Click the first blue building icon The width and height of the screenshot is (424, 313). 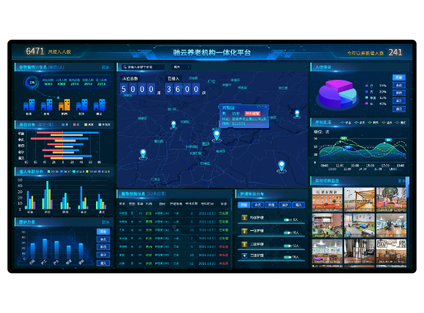pos(29,105)
